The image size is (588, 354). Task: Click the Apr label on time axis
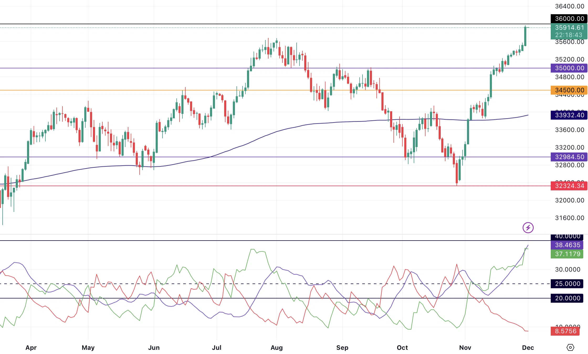pyautogui.click(x=31, y=348)
